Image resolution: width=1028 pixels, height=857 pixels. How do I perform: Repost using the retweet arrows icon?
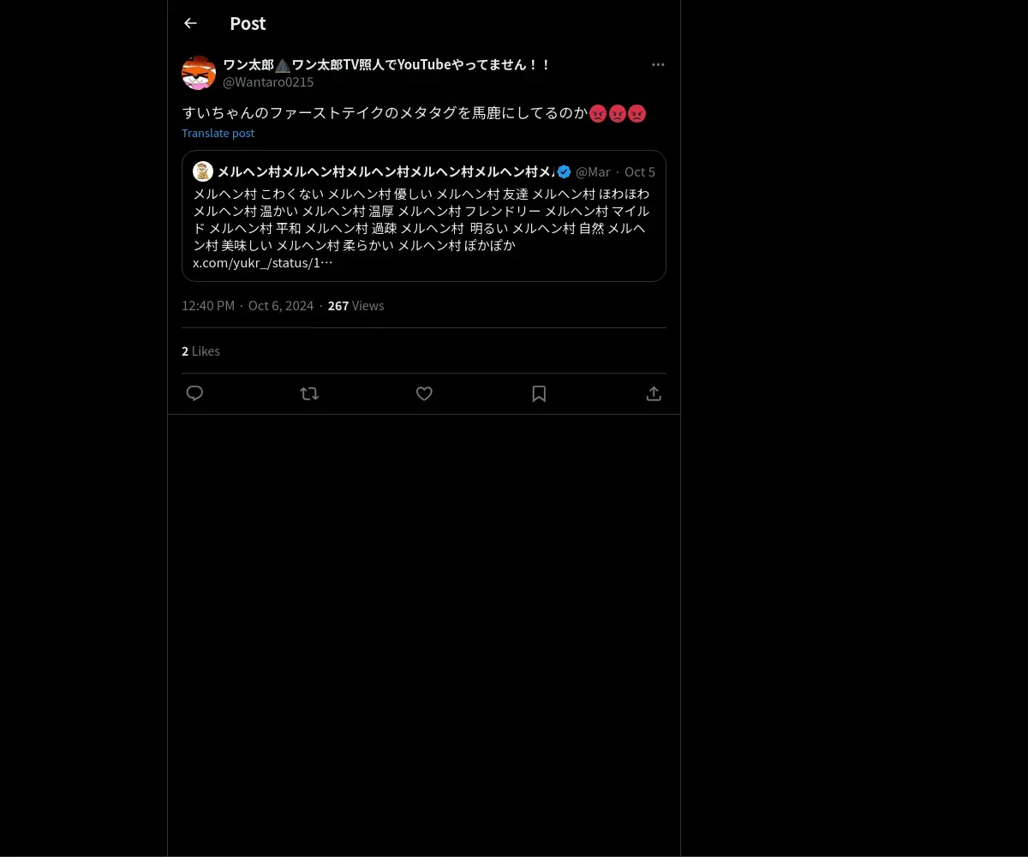[x=309, y=393]
